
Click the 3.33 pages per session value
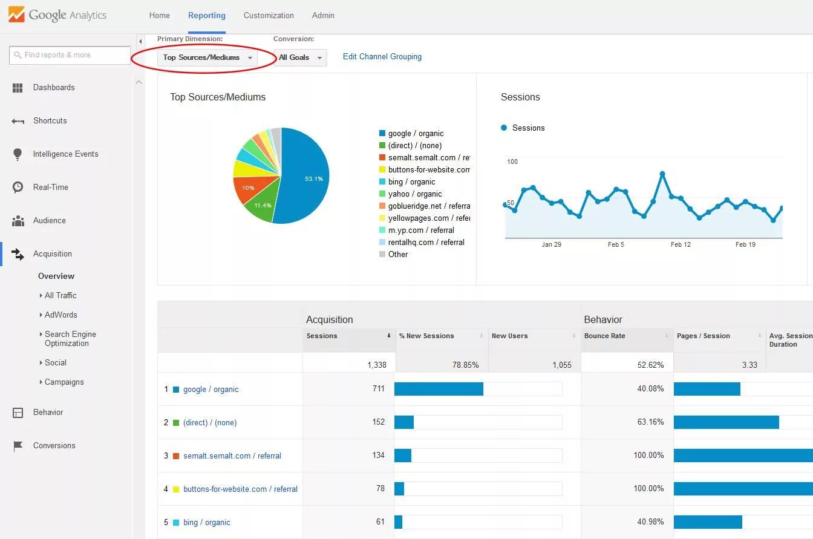(x=749, y=365)
